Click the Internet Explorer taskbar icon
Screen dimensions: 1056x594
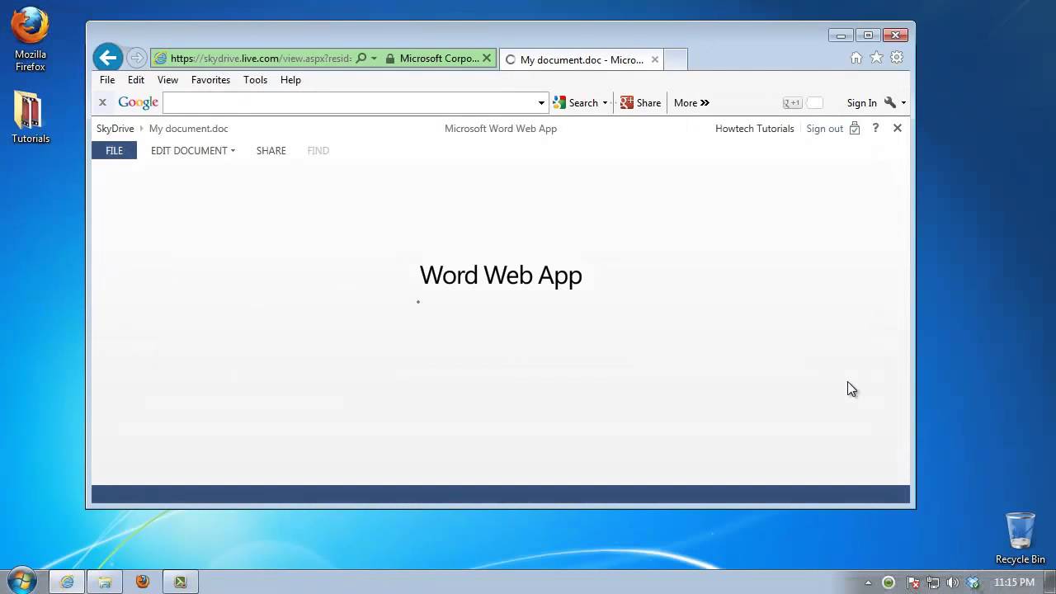(x=67, y=582)
